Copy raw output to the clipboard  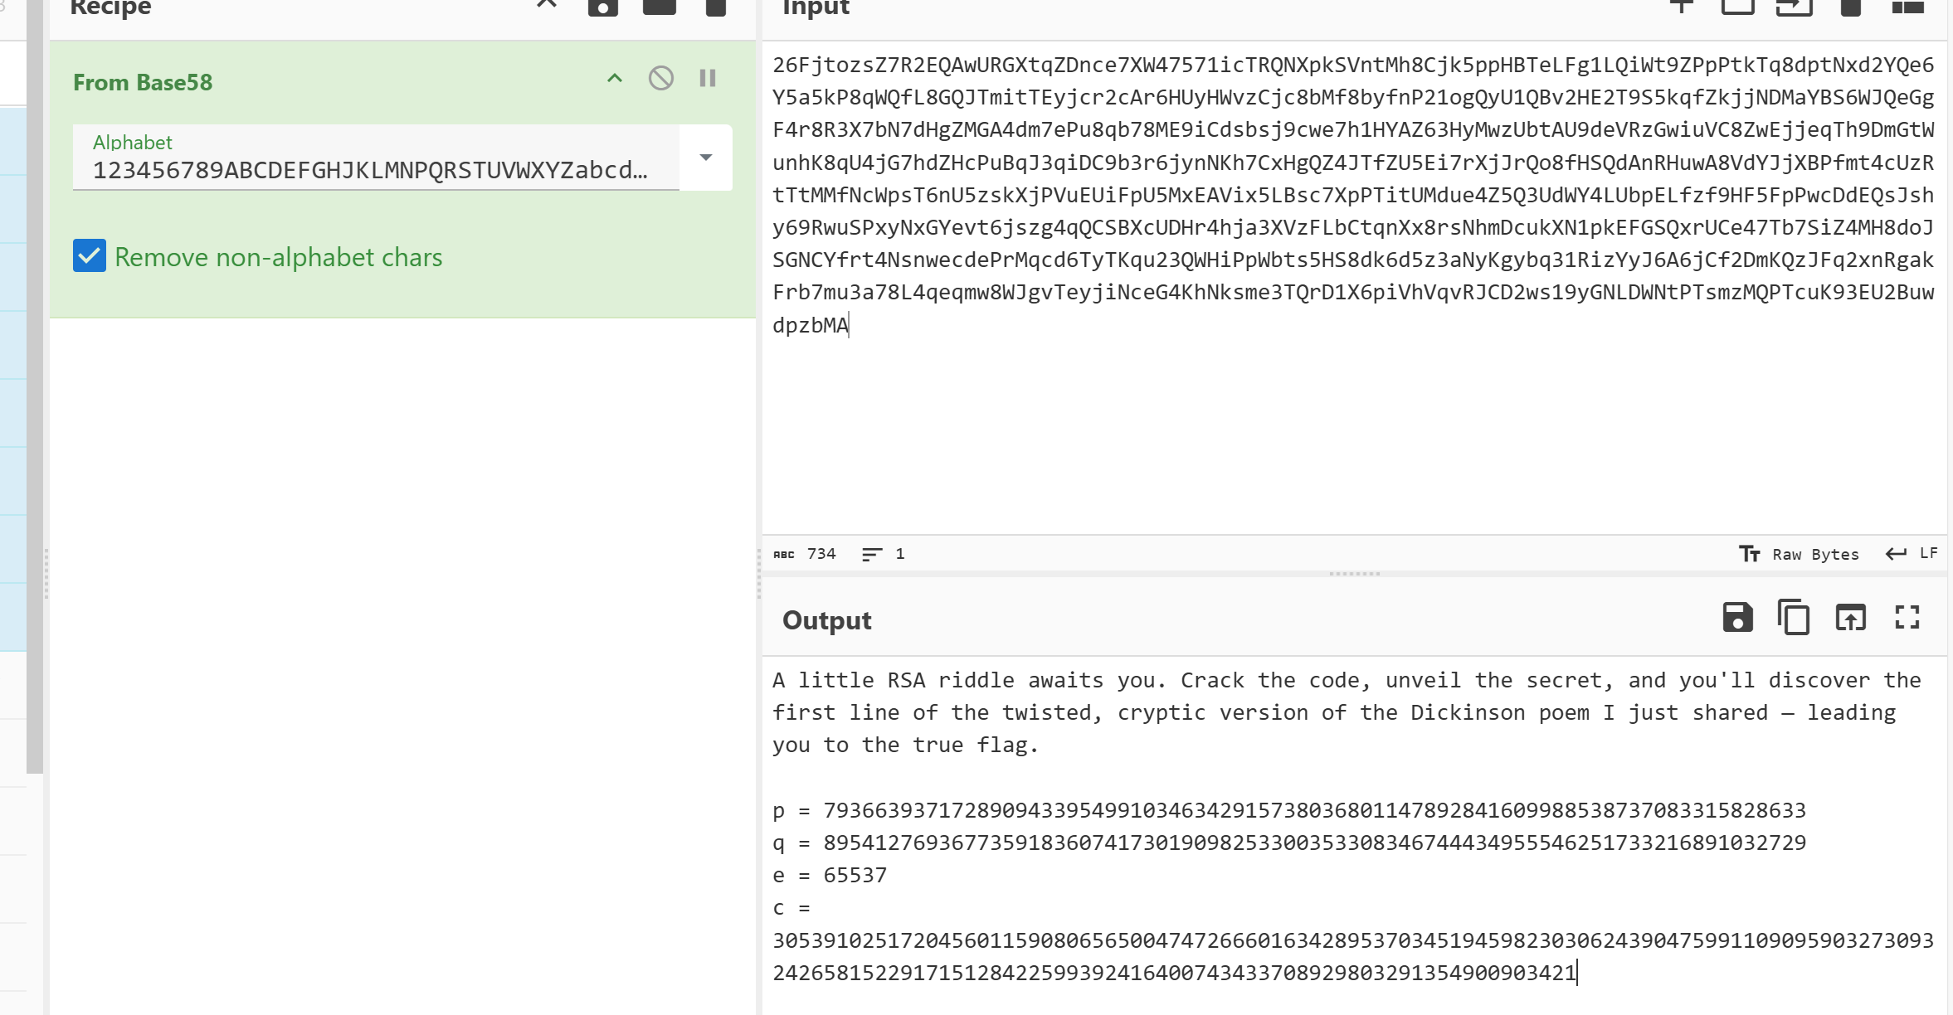click(1794, 618)
